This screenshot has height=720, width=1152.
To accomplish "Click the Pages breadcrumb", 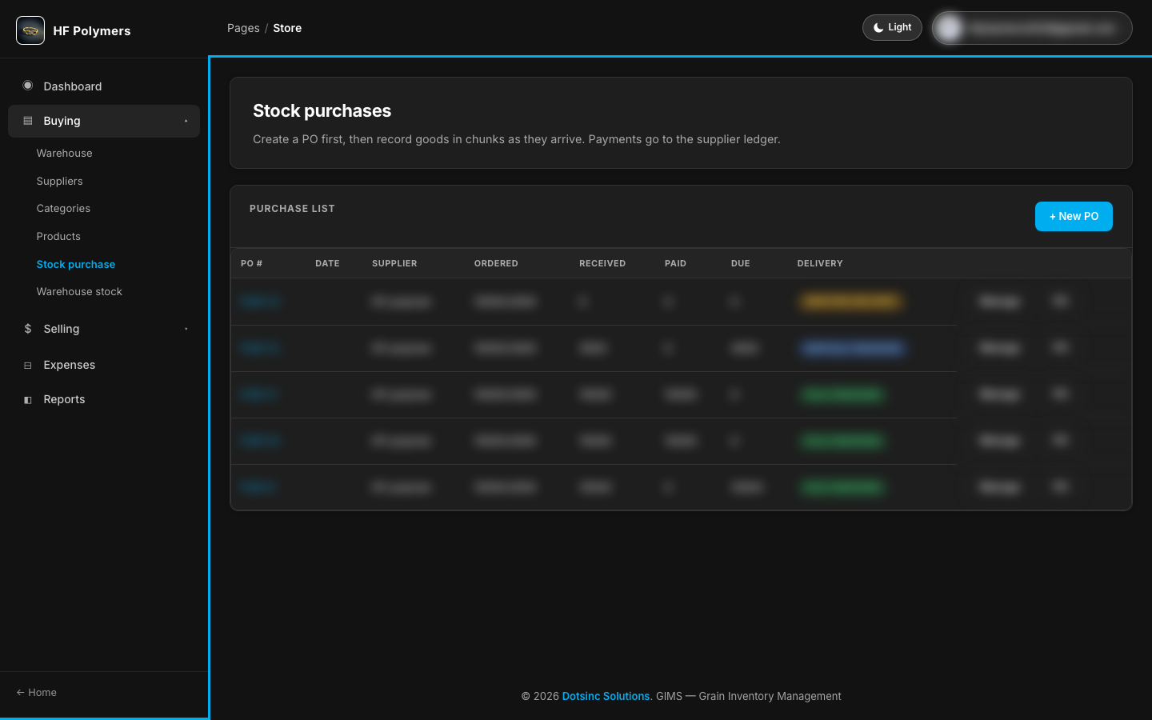I will pos(243,28).
